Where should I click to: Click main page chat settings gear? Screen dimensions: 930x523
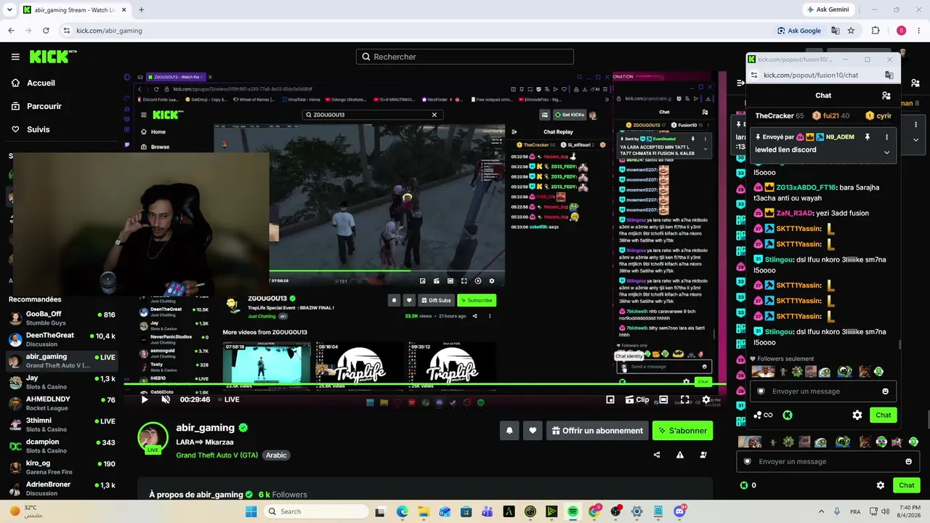[x=881, y=485]
